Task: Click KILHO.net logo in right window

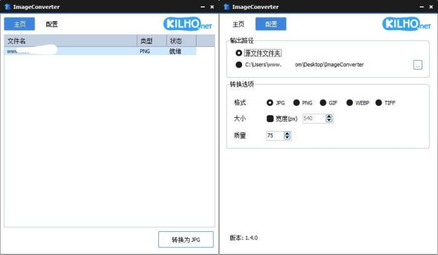Action: coord(407,24)
